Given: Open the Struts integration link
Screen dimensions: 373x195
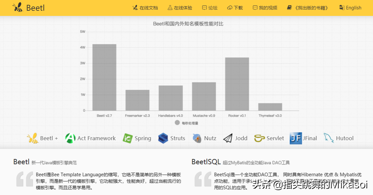Looking at the screenshot, I should (178, 138).
